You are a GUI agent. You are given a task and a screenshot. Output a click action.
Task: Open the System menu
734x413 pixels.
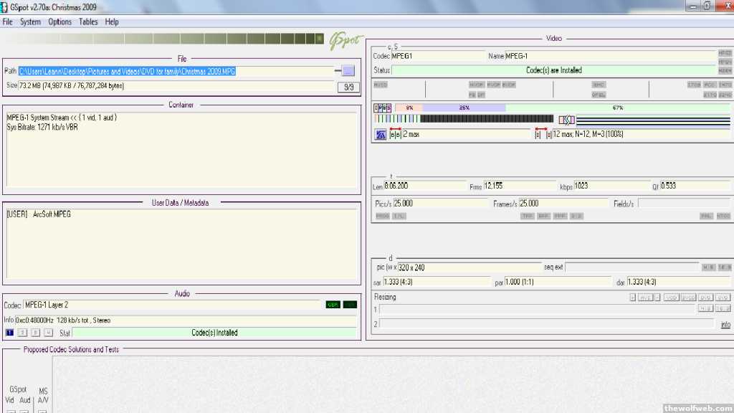tap(30, 22)
